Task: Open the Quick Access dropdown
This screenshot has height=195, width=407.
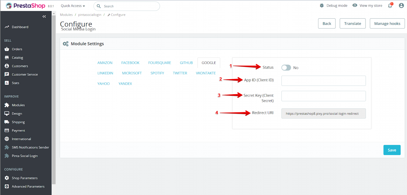Action: (x=73, y=6)
